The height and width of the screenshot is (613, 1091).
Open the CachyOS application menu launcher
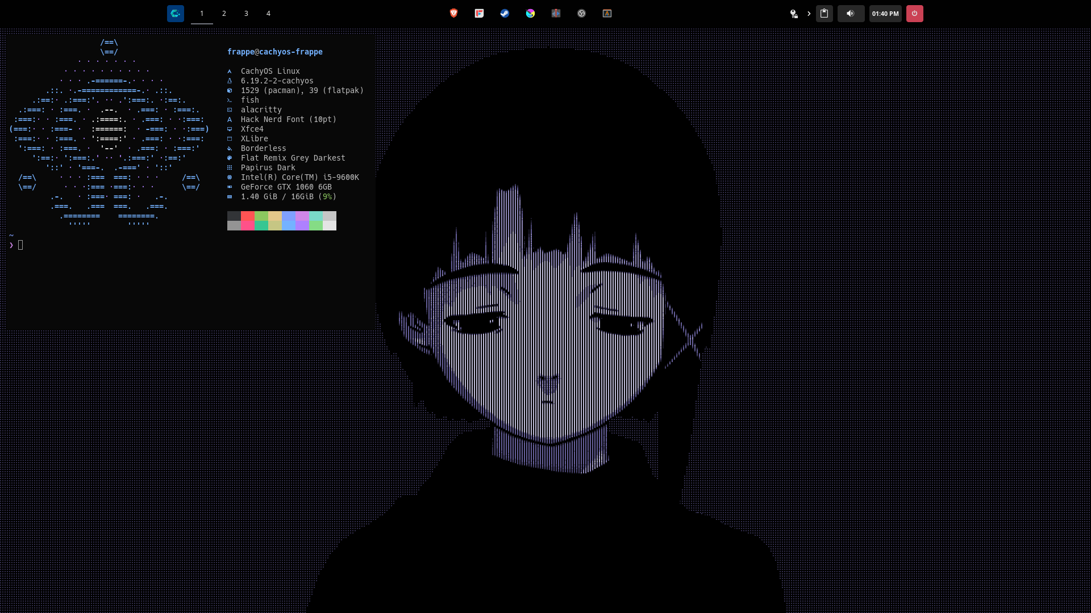[x=175, y=14]
